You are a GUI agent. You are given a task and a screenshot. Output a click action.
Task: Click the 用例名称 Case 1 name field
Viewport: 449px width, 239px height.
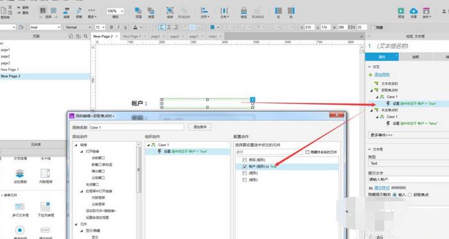[136, 127]
